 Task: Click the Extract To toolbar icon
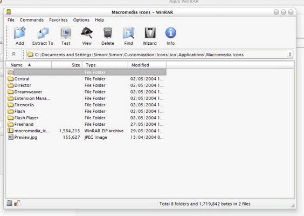(43, 33)
